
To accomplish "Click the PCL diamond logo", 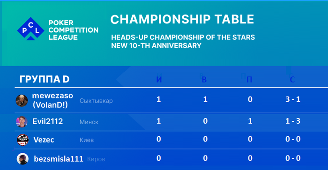I will (x=31, y=29).
